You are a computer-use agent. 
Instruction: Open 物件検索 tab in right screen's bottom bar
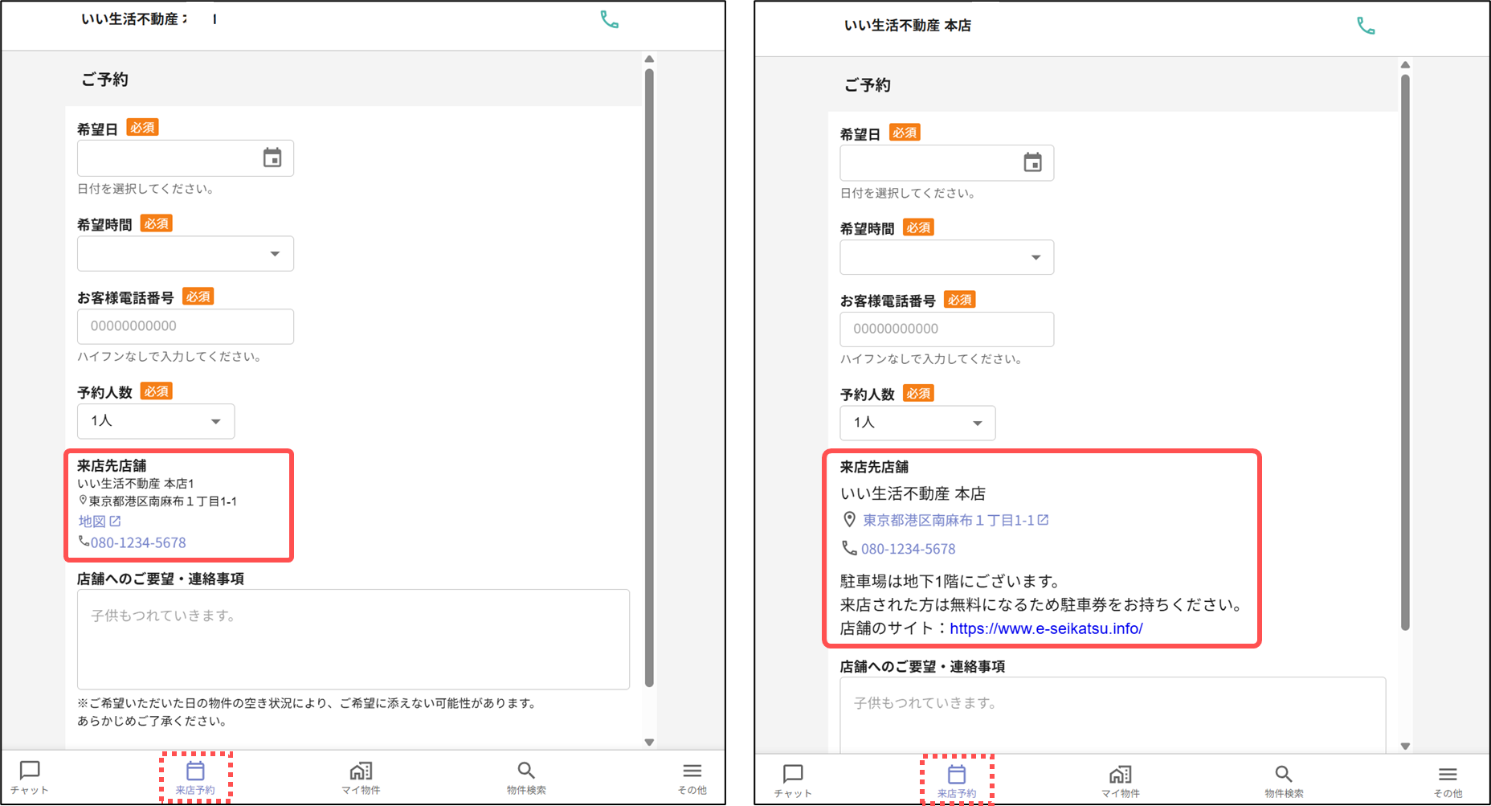1284,781
